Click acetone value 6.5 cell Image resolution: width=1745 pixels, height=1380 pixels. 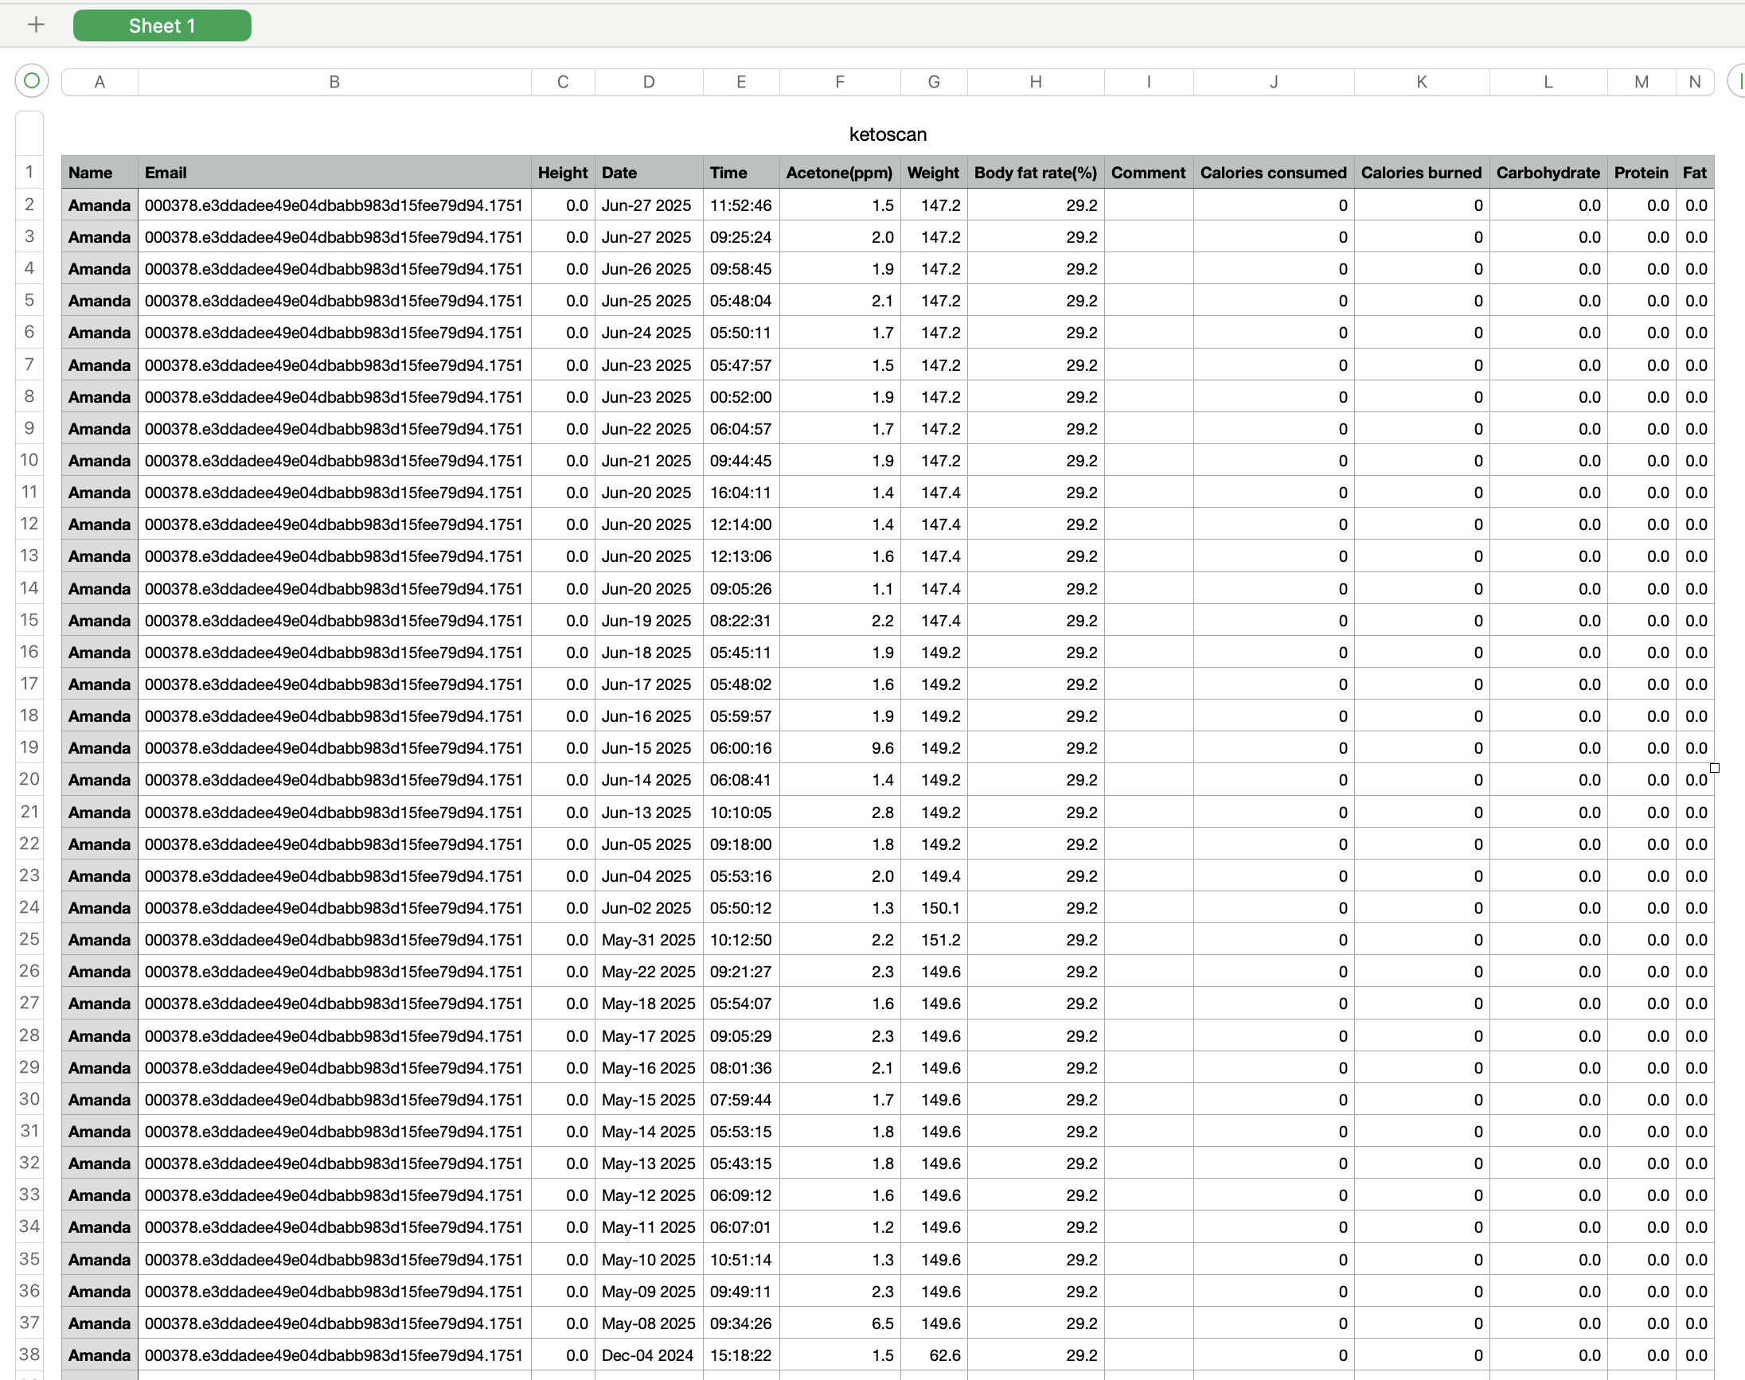840,1323
